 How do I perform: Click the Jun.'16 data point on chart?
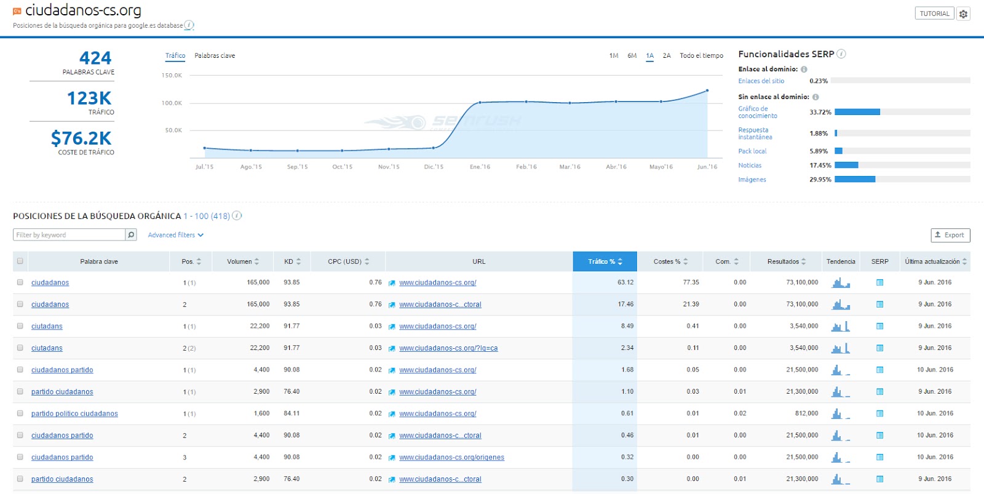(x=707, y=90)
